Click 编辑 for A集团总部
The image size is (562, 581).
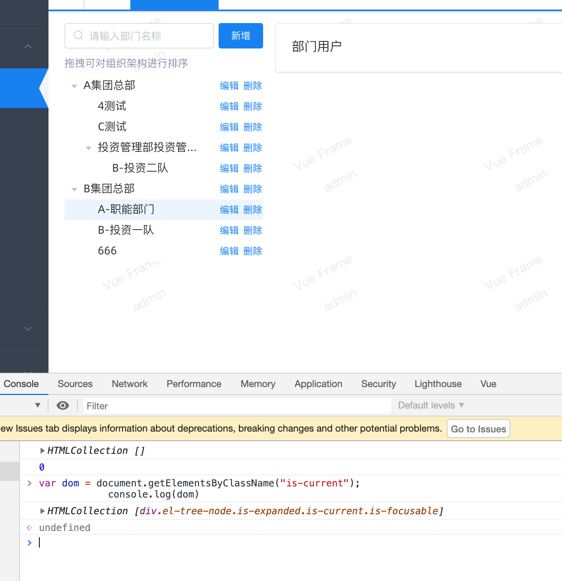pyautogui.click(x=229, y=86)
